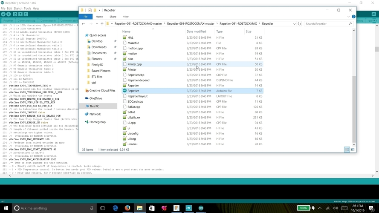The width and height of the screenshot is (379, 213).
Task: Click Arduino Verify checkmark button
Action: point(3,14)
